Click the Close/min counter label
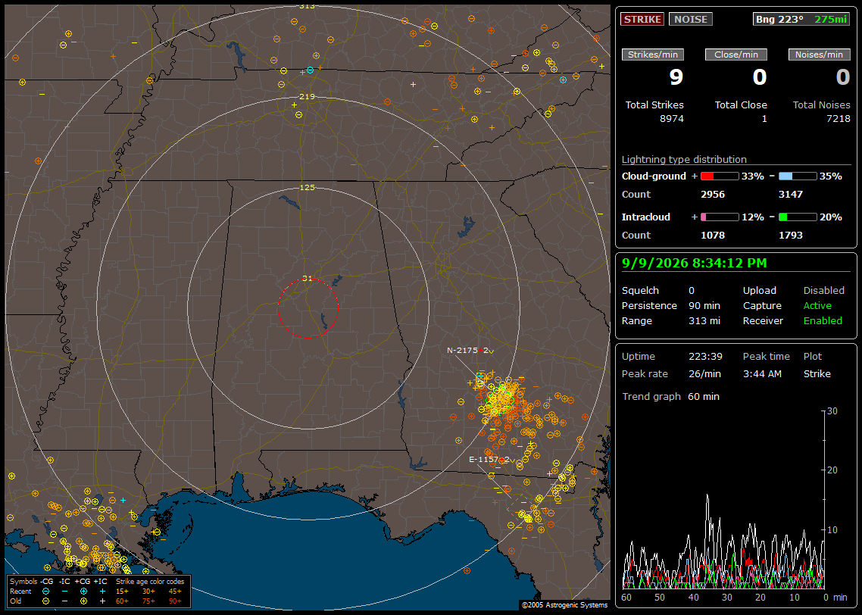 [736, 55]
